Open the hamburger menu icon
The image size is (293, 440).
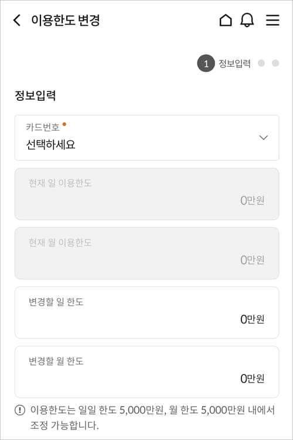pos(272,20)
